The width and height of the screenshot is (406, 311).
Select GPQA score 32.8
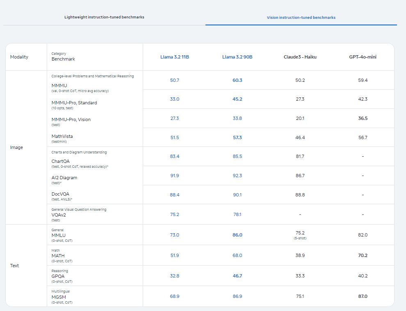175,276
